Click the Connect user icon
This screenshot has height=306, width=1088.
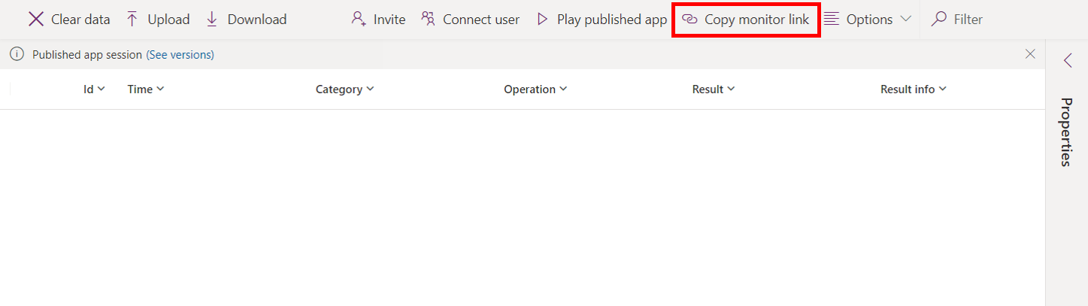tap(428, 20)
